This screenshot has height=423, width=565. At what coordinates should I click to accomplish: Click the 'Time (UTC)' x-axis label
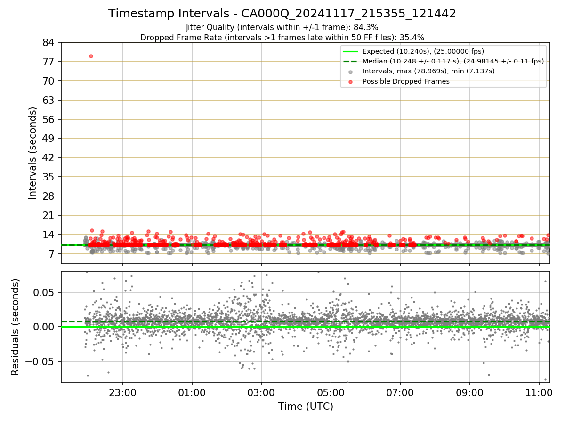[306, 407]
